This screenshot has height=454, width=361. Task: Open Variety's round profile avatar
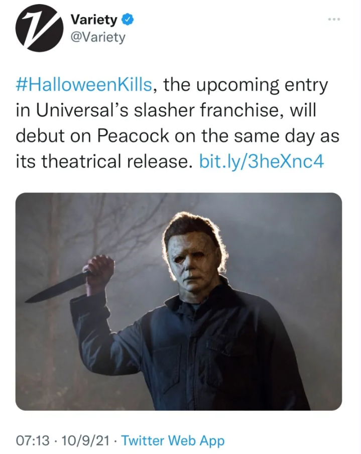click(37, 28)
